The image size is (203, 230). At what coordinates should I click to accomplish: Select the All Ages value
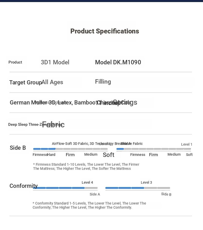point(52,82)
